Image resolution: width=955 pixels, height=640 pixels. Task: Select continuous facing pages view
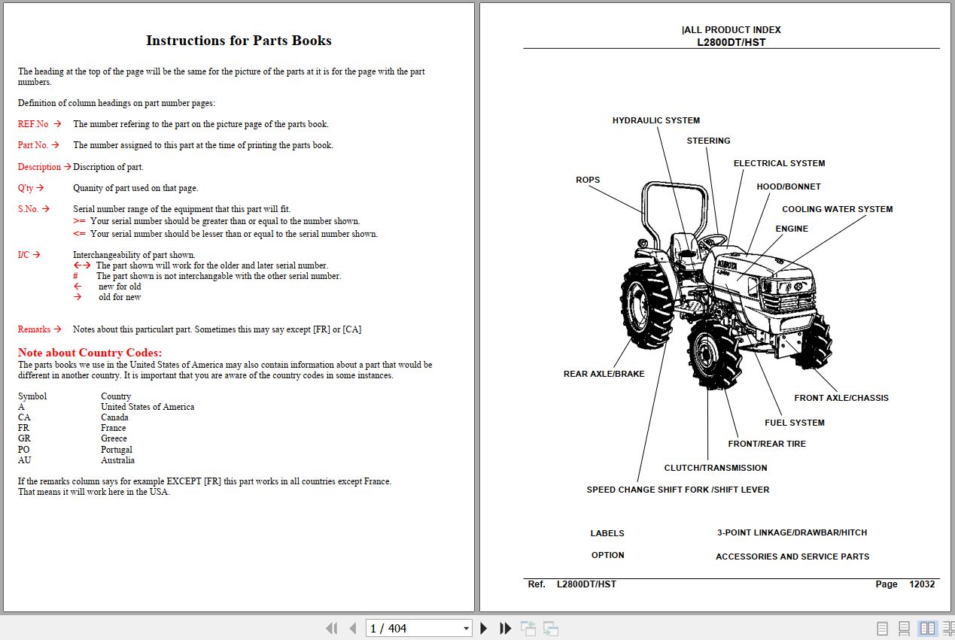point(948,629)
